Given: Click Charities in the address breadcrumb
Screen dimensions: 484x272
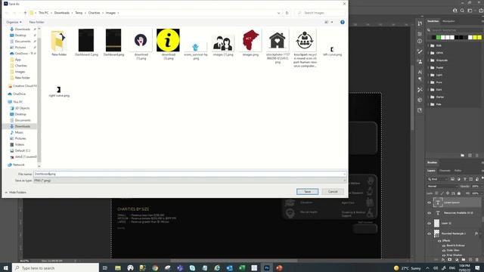Looking at the screenshot, I should (94, 13).
